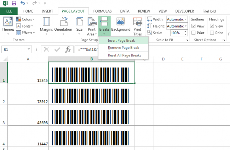Screen dimensions: 230x150
Task: Choose Remove Page Break
Action: pyautogui.click(x=123, y=48)
